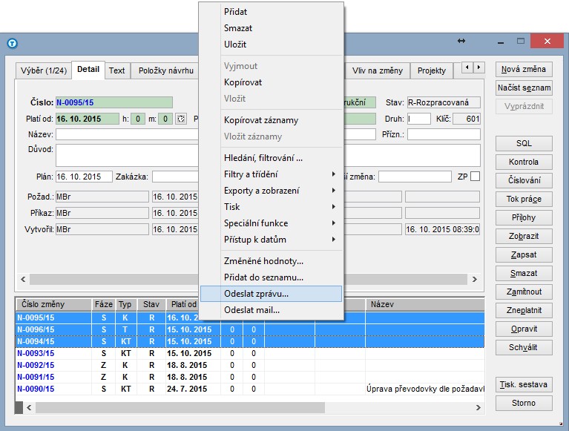Open the Přílohy button

[524, 217]
